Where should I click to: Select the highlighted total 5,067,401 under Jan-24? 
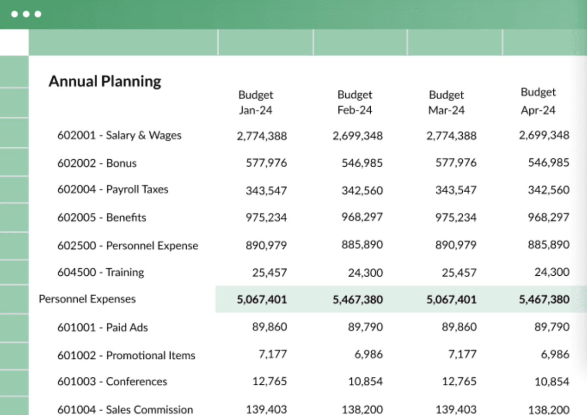[262, 299]
